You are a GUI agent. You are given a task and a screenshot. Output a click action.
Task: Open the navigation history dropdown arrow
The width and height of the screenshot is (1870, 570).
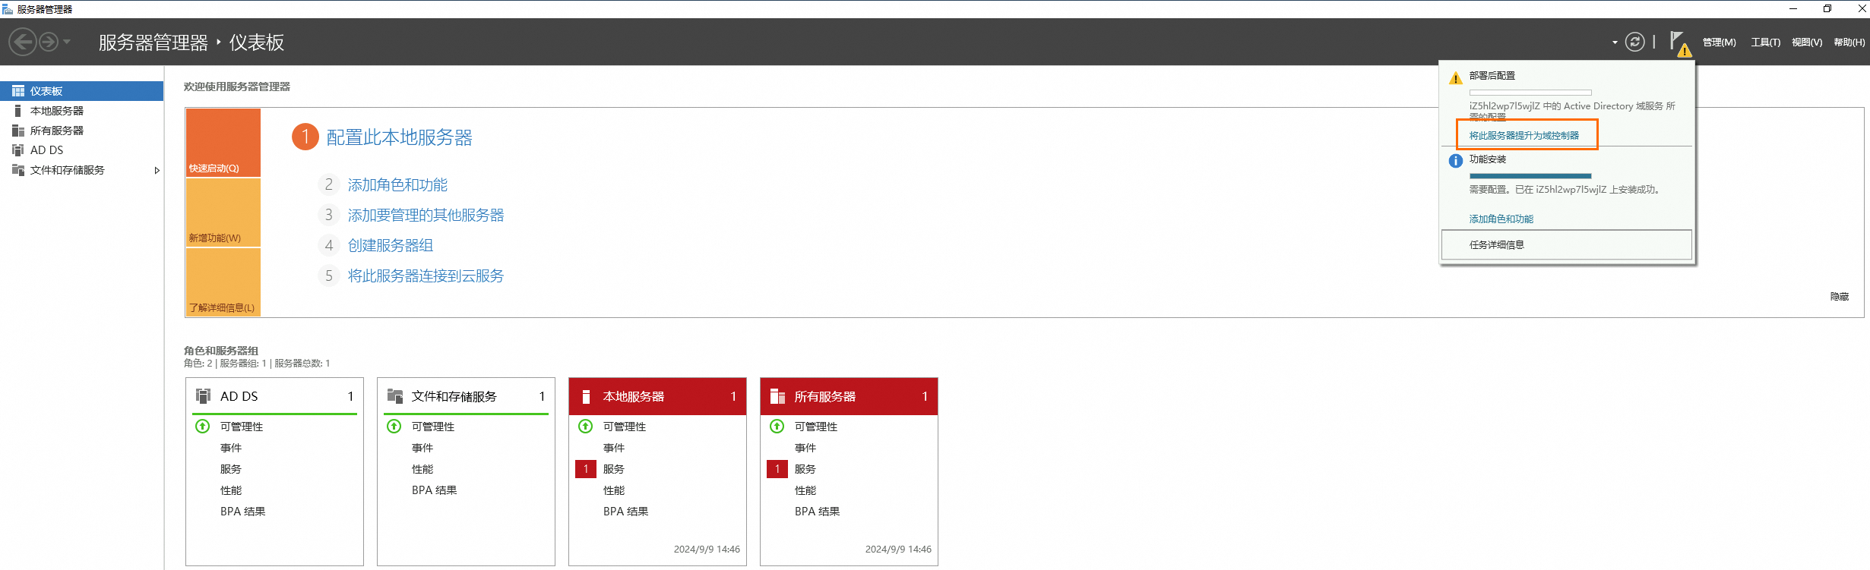pos(67,42)
